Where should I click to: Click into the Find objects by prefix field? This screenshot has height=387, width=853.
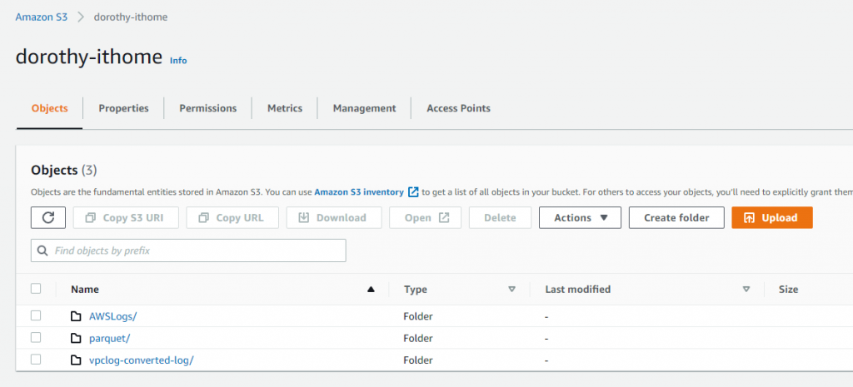188,251
